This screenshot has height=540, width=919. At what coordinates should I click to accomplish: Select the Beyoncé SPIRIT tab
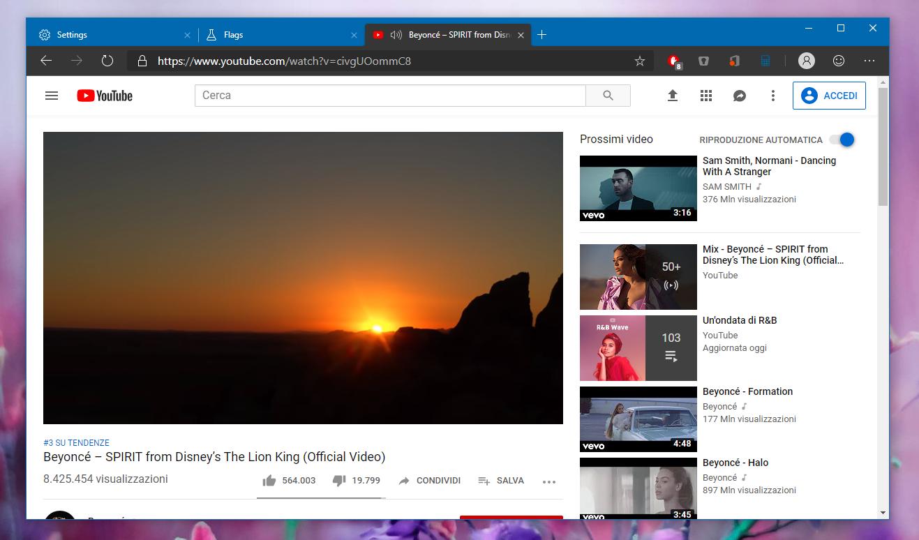[448, 35]
